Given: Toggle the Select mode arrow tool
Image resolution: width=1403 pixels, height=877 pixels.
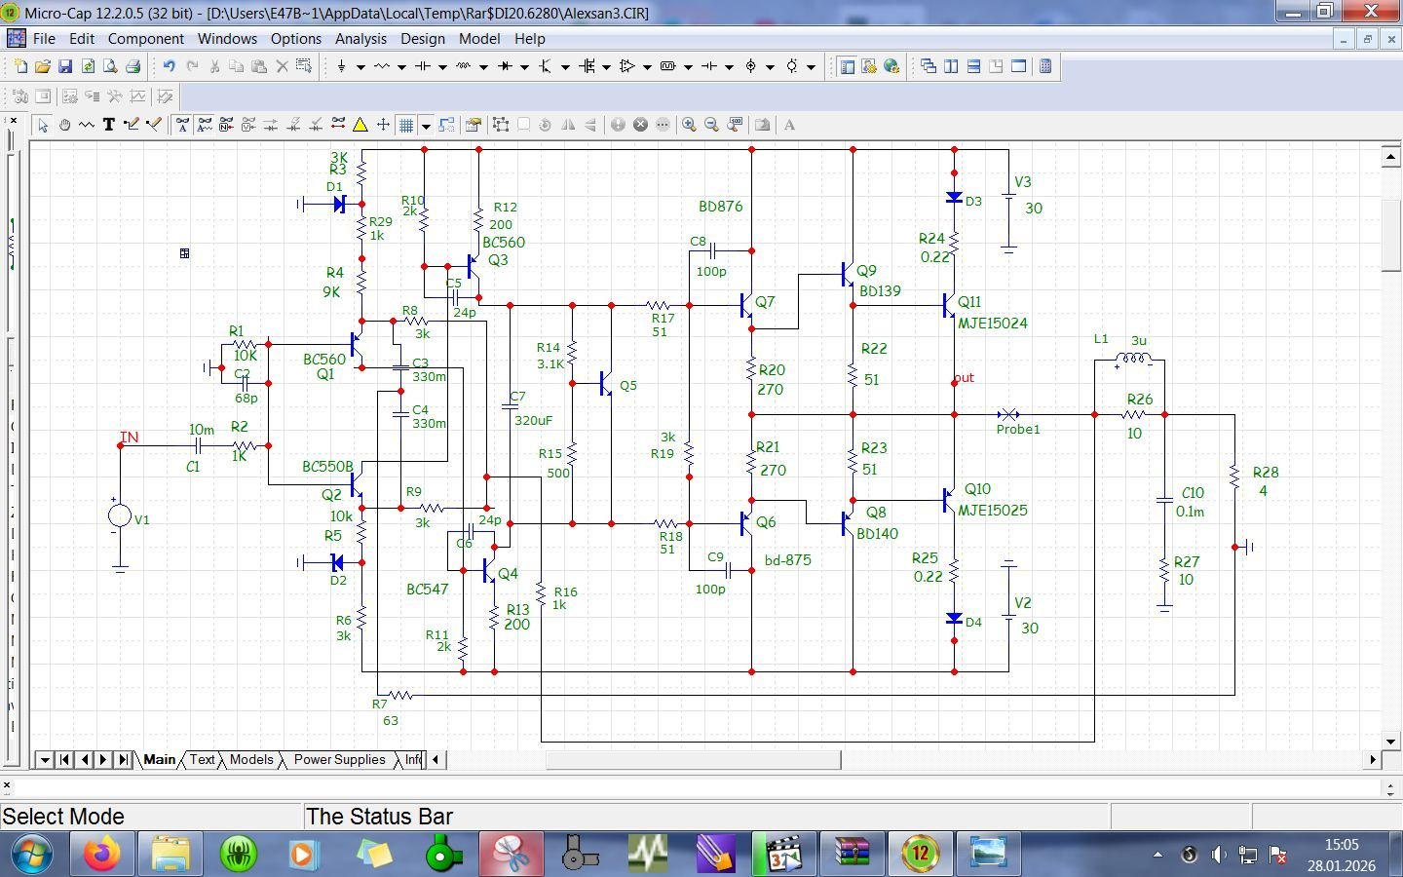Looking at the screenshot, I should (43, 125).
